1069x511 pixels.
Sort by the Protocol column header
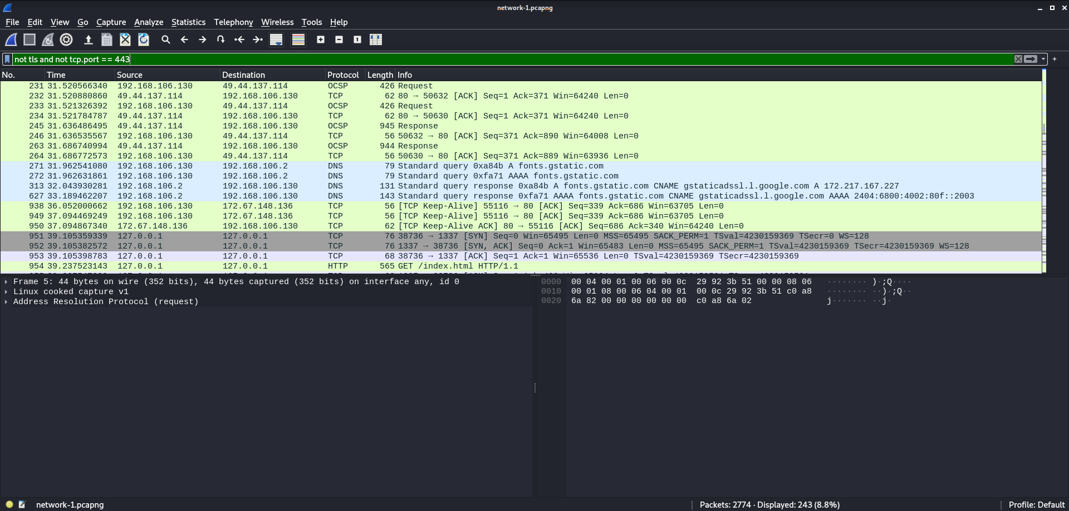(345, 75)
